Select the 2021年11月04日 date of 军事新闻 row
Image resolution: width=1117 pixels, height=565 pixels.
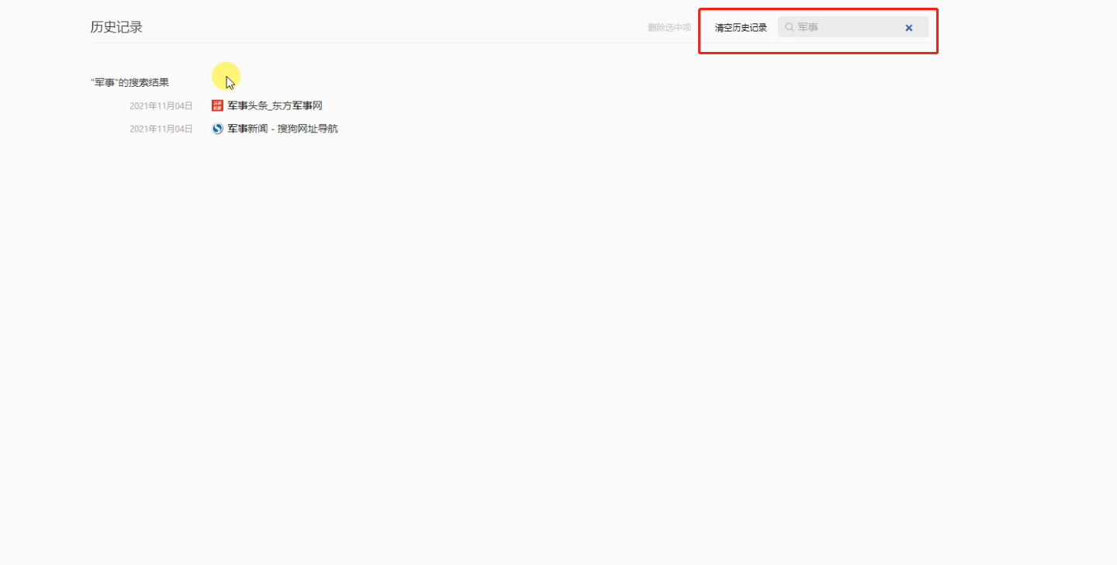tap(161, 129)
